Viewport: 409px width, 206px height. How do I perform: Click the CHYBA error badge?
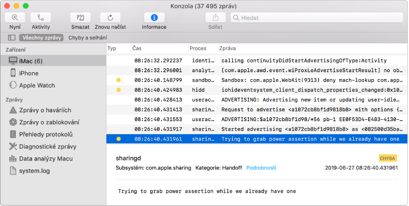point(388,158)
